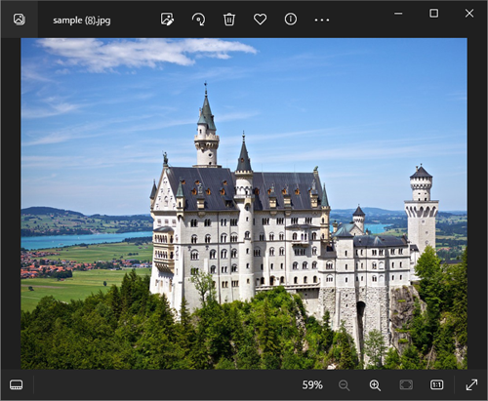Close the Photos window
Viewport: 488px width, 401px height.
click(x=469, y=14)
